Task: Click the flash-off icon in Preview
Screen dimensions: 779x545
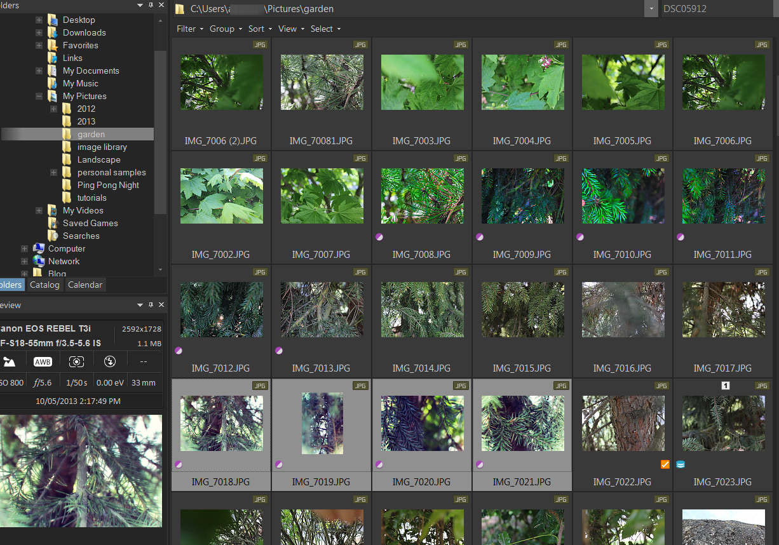Action: pos(109,361)
